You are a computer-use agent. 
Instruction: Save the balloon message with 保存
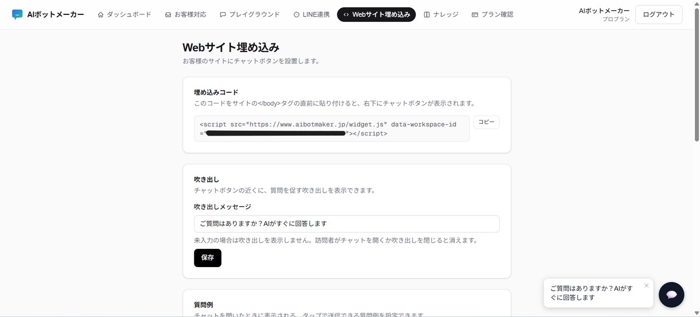[x=208, y=258]
